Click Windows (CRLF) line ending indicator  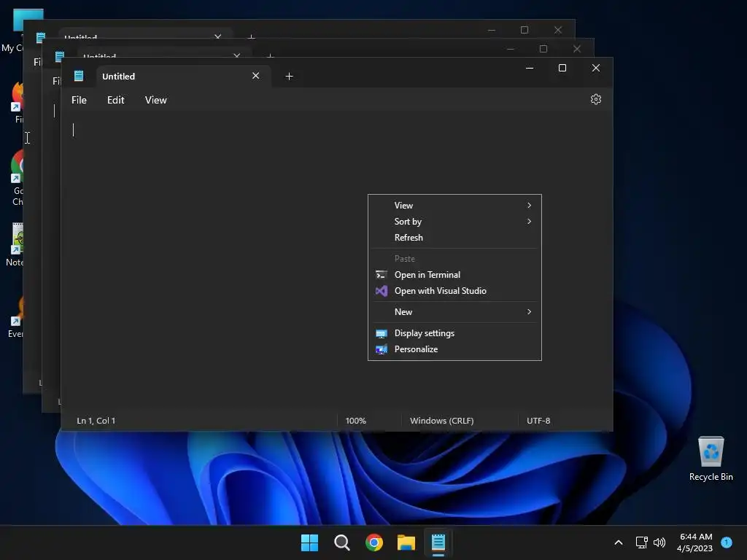[441, 421]
